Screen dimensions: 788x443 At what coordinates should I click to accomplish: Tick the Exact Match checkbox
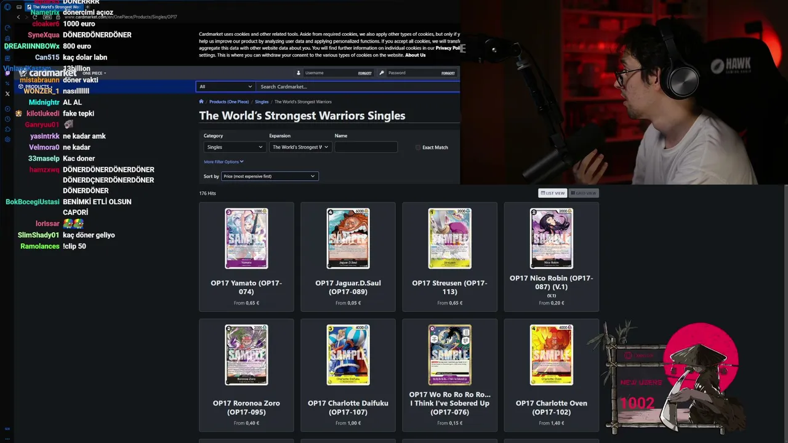[418, 148]
